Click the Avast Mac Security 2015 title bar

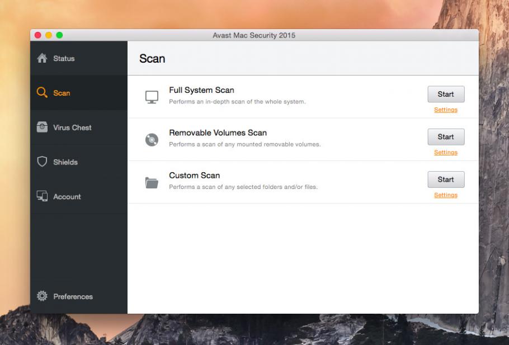pos(254,34)
